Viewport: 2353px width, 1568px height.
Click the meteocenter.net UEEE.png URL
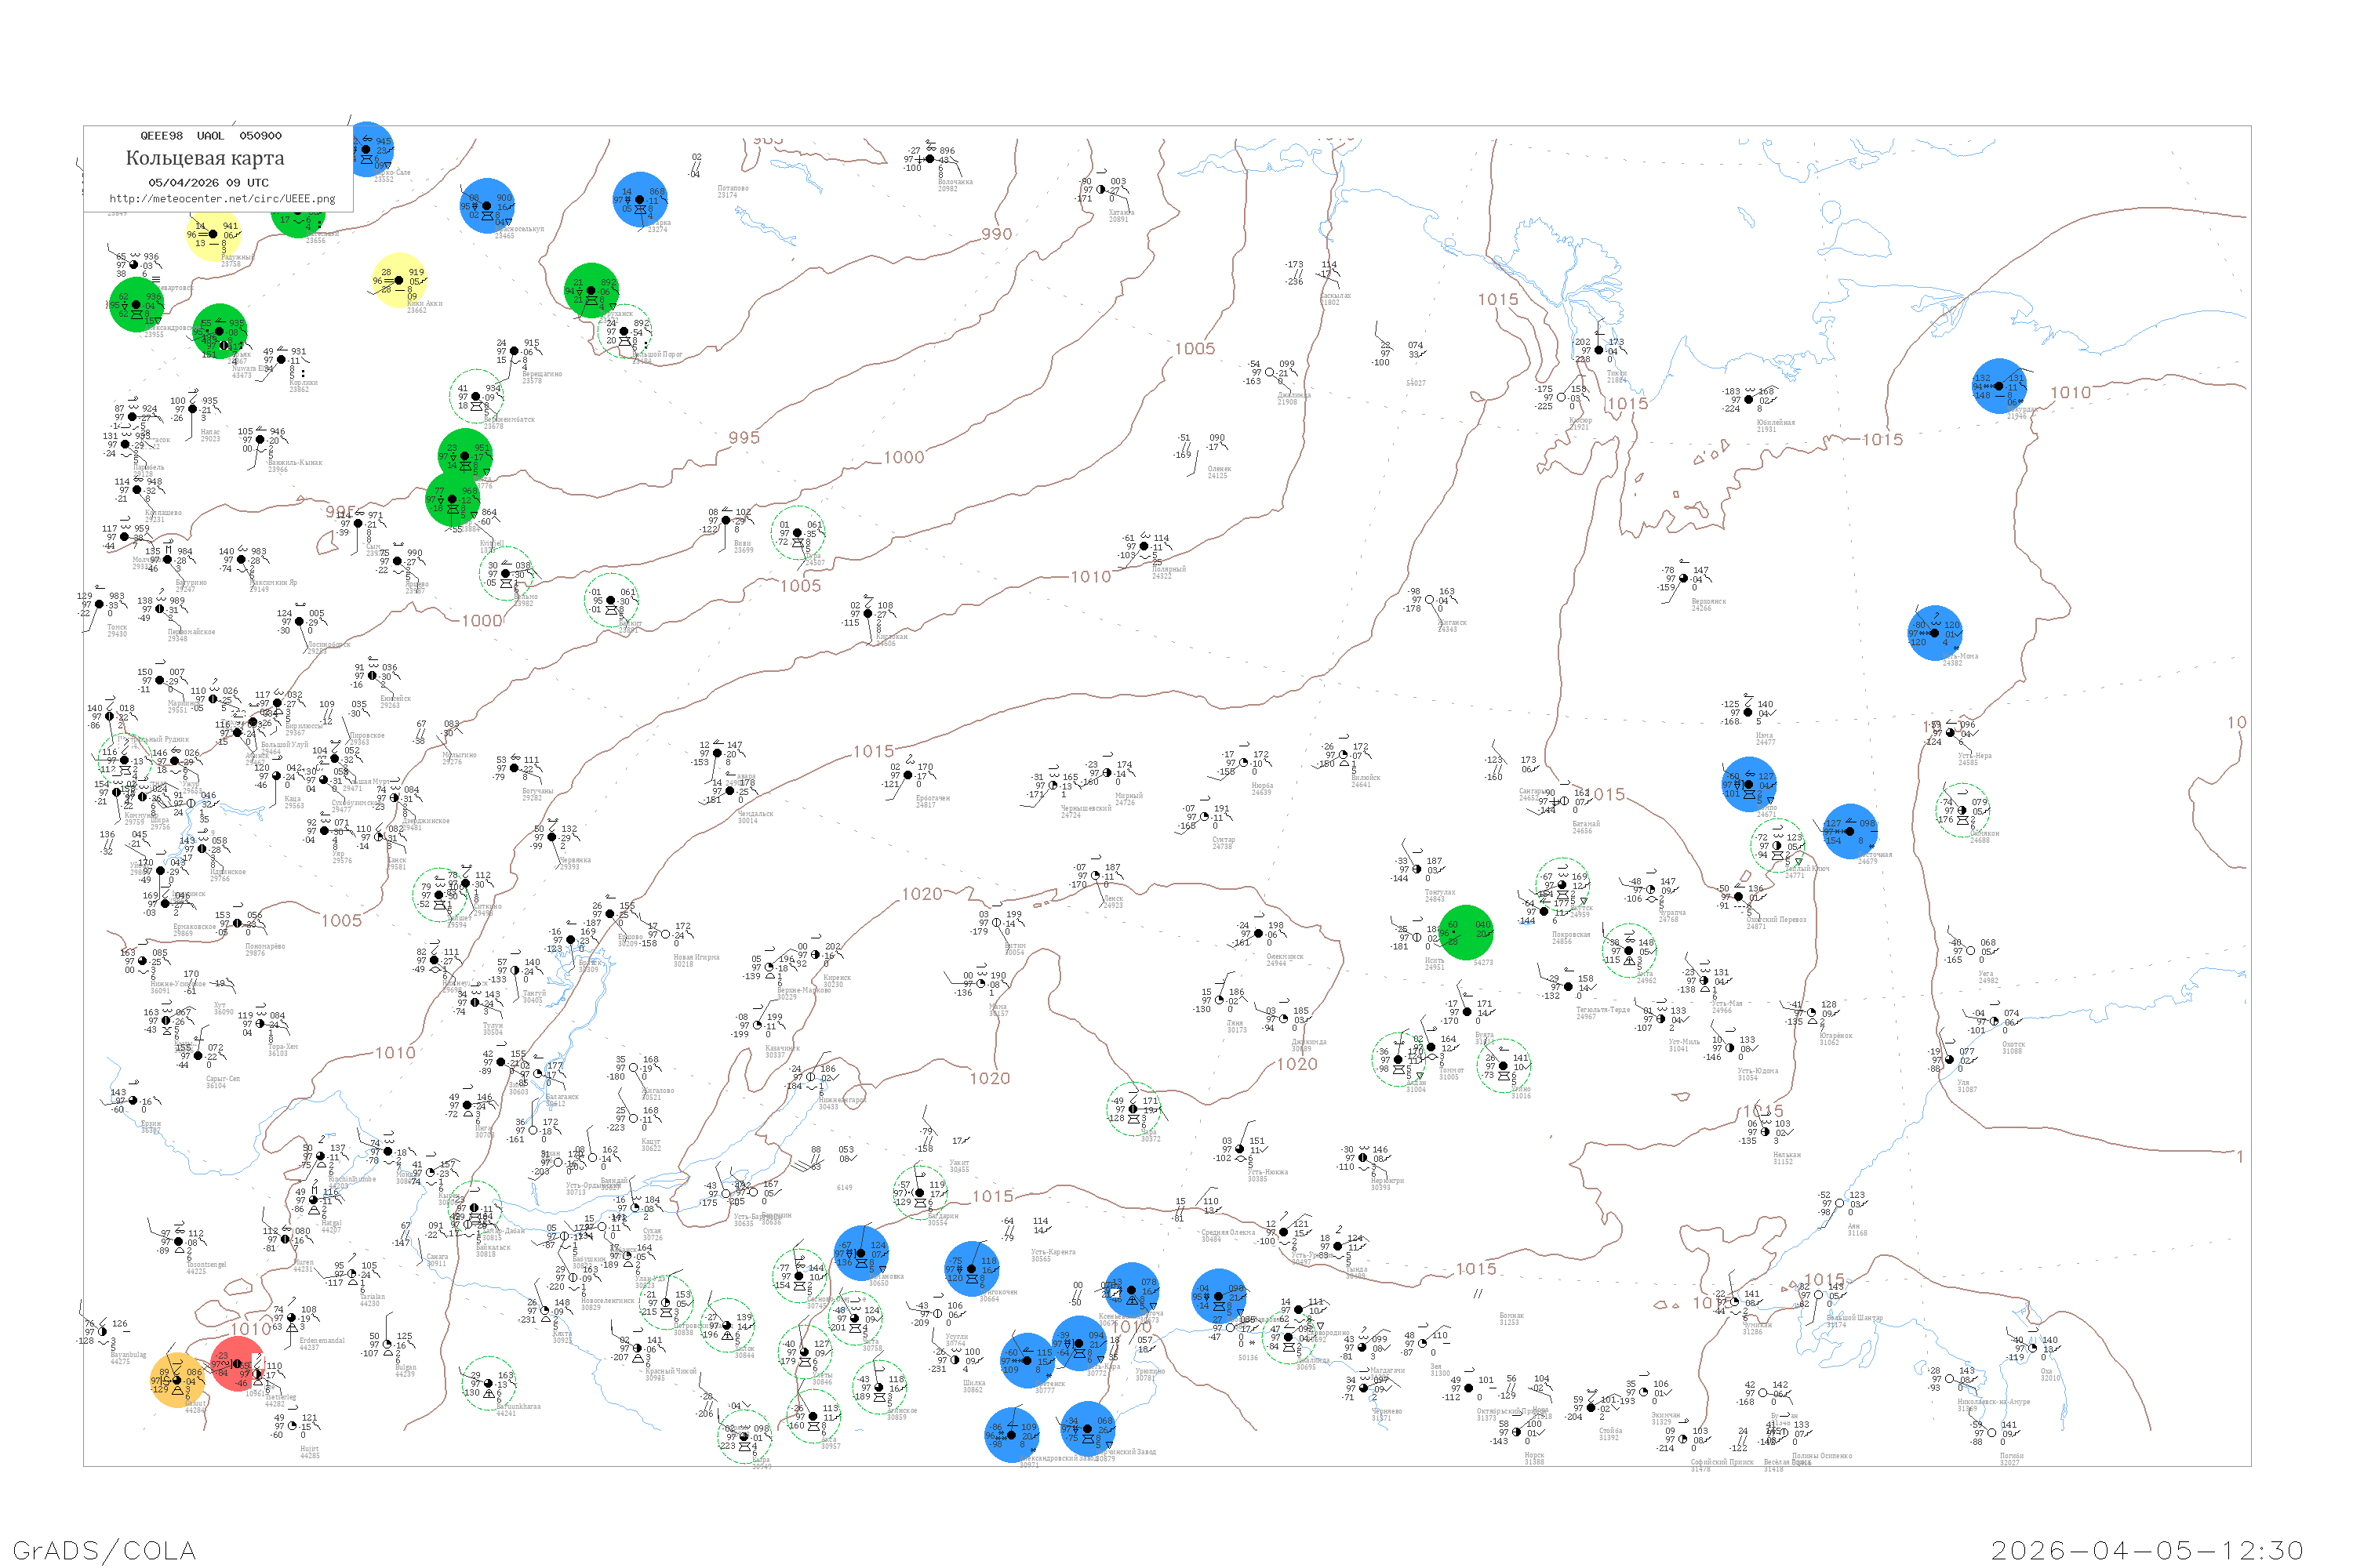coord(222,199)
